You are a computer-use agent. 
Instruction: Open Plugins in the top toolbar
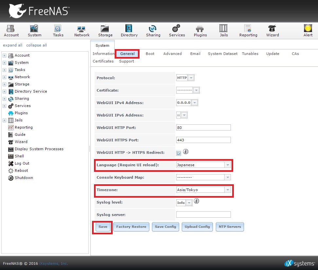pos(200,31)
